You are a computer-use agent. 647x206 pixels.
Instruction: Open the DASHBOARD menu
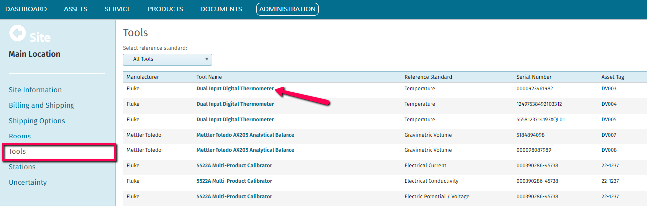coord(26,9)
